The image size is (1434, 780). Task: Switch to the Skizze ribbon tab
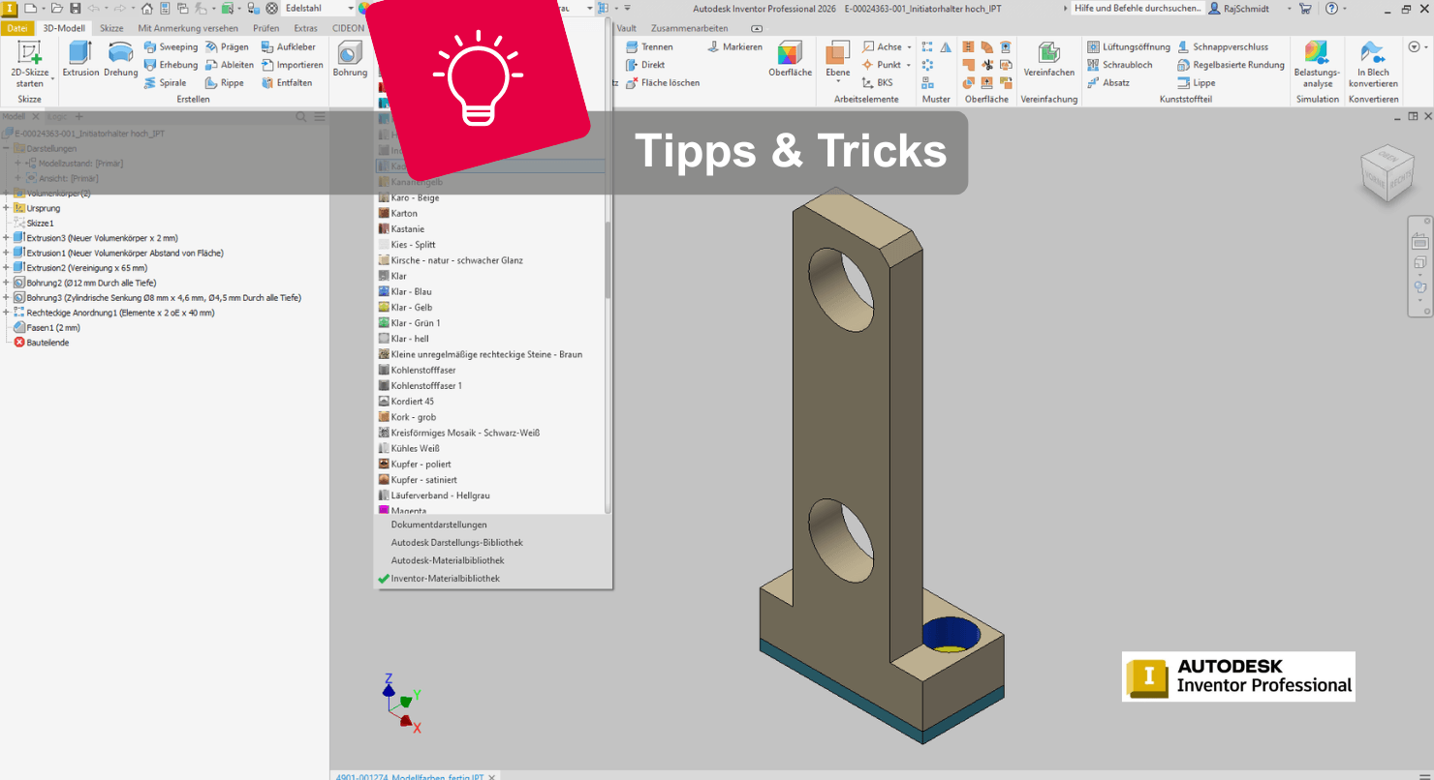coord(111,28)
